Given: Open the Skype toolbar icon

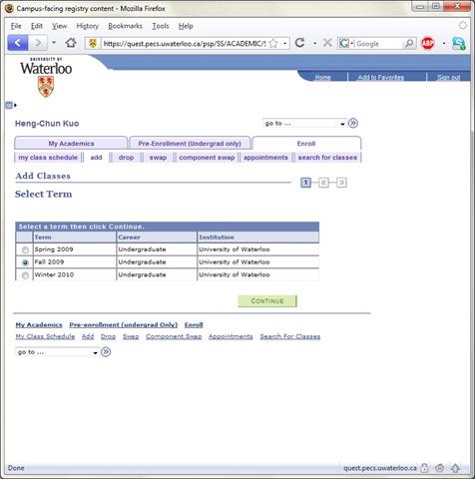Looking at the screenshot, I should tap(459, 43).
